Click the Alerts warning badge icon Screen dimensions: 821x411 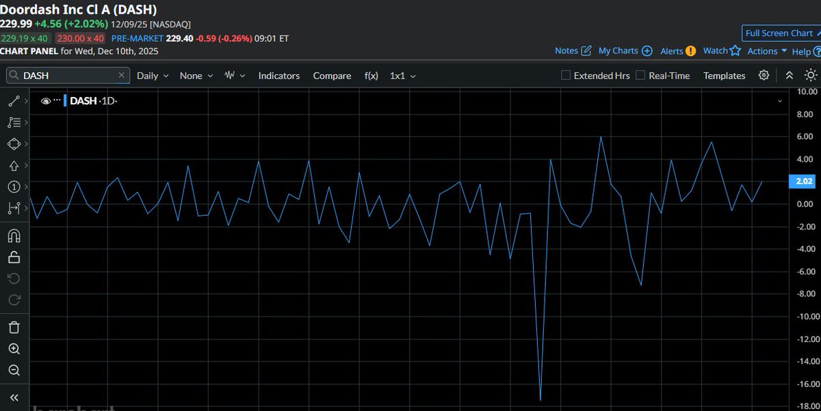[691, 51]
